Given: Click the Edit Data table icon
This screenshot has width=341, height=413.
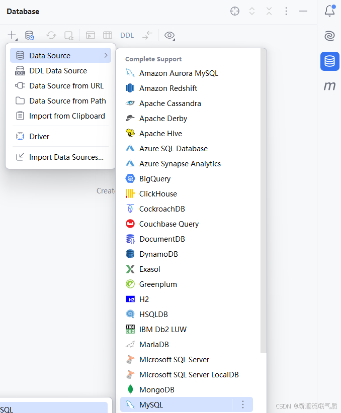Looking at the screenshot, I should 108,35.
